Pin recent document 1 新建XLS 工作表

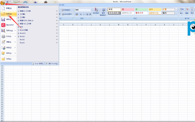[57, 11]
